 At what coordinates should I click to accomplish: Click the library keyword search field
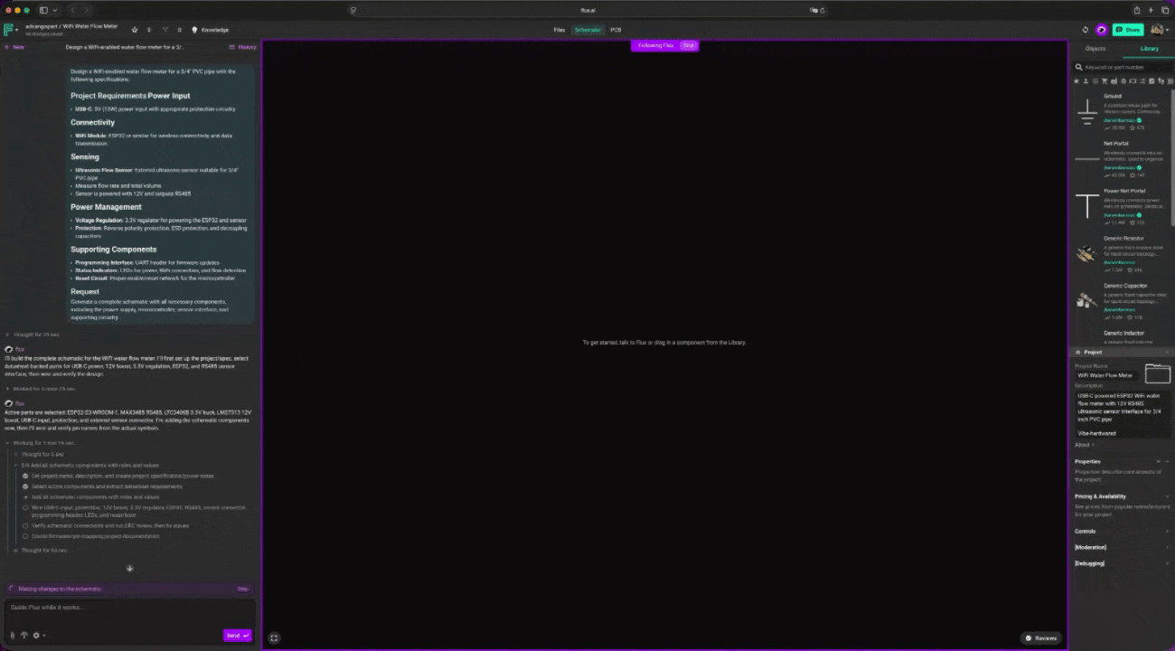pyautogui.click(x=1121, y=67)
